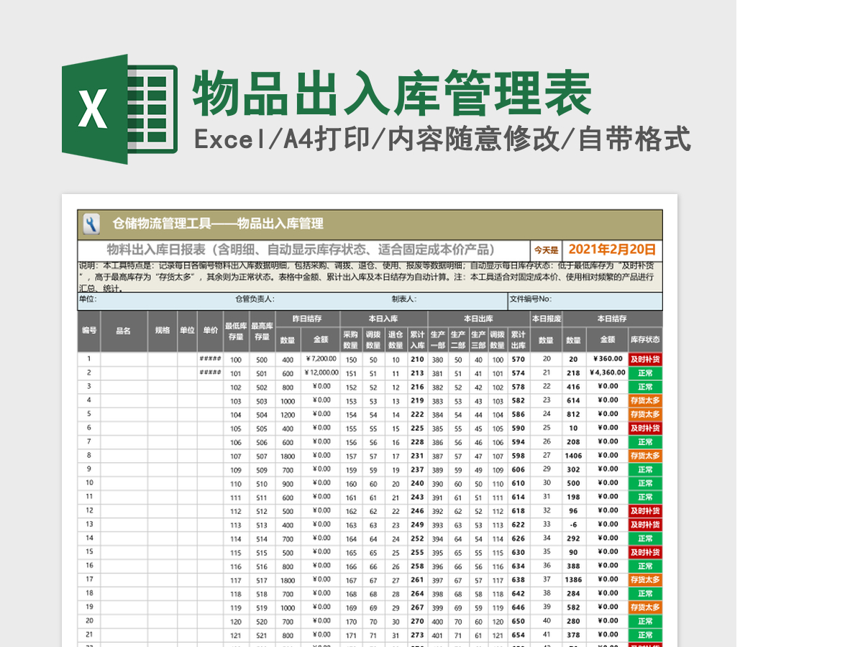Select the 单价 column header
863x647 pixels.
pos(210,331)
